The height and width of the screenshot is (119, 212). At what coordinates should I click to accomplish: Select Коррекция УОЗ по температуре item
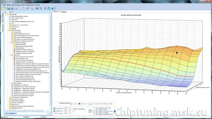point(25,62)
